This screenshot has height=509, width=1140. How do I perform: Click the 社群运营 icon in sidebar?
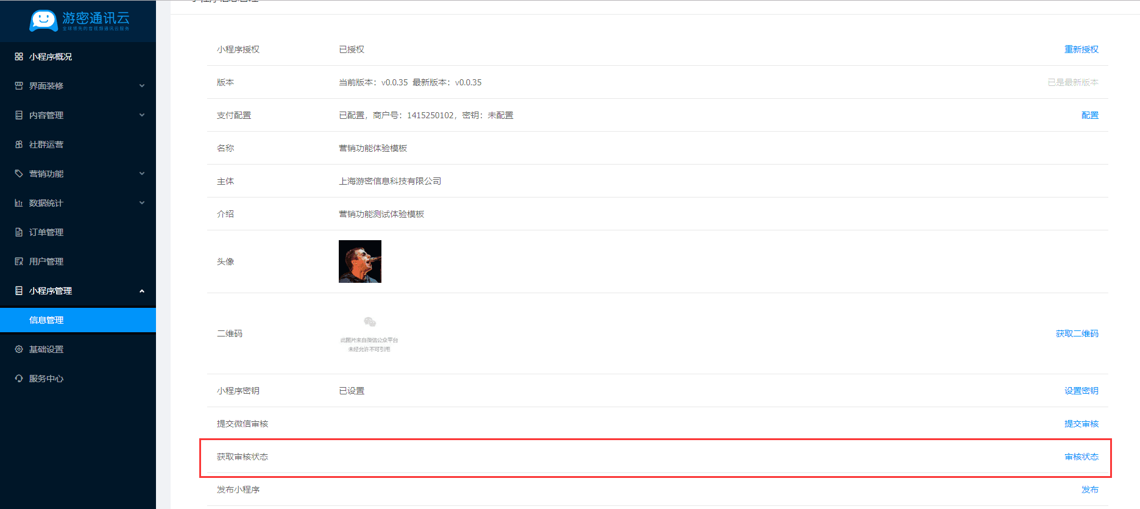coord(19,144)
